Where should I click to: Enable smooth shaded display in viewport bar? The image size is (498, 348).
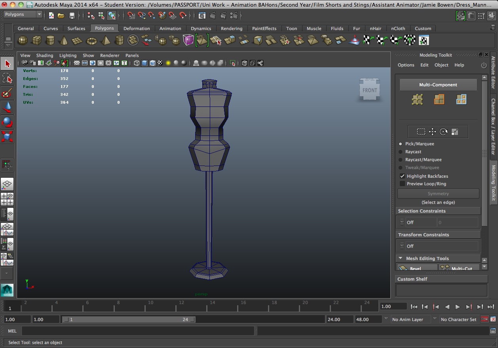tap(144, 63)
